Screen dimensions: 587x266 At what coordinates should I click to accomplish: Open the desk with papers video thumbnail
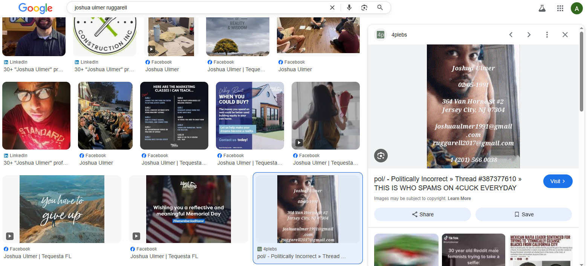171,37
